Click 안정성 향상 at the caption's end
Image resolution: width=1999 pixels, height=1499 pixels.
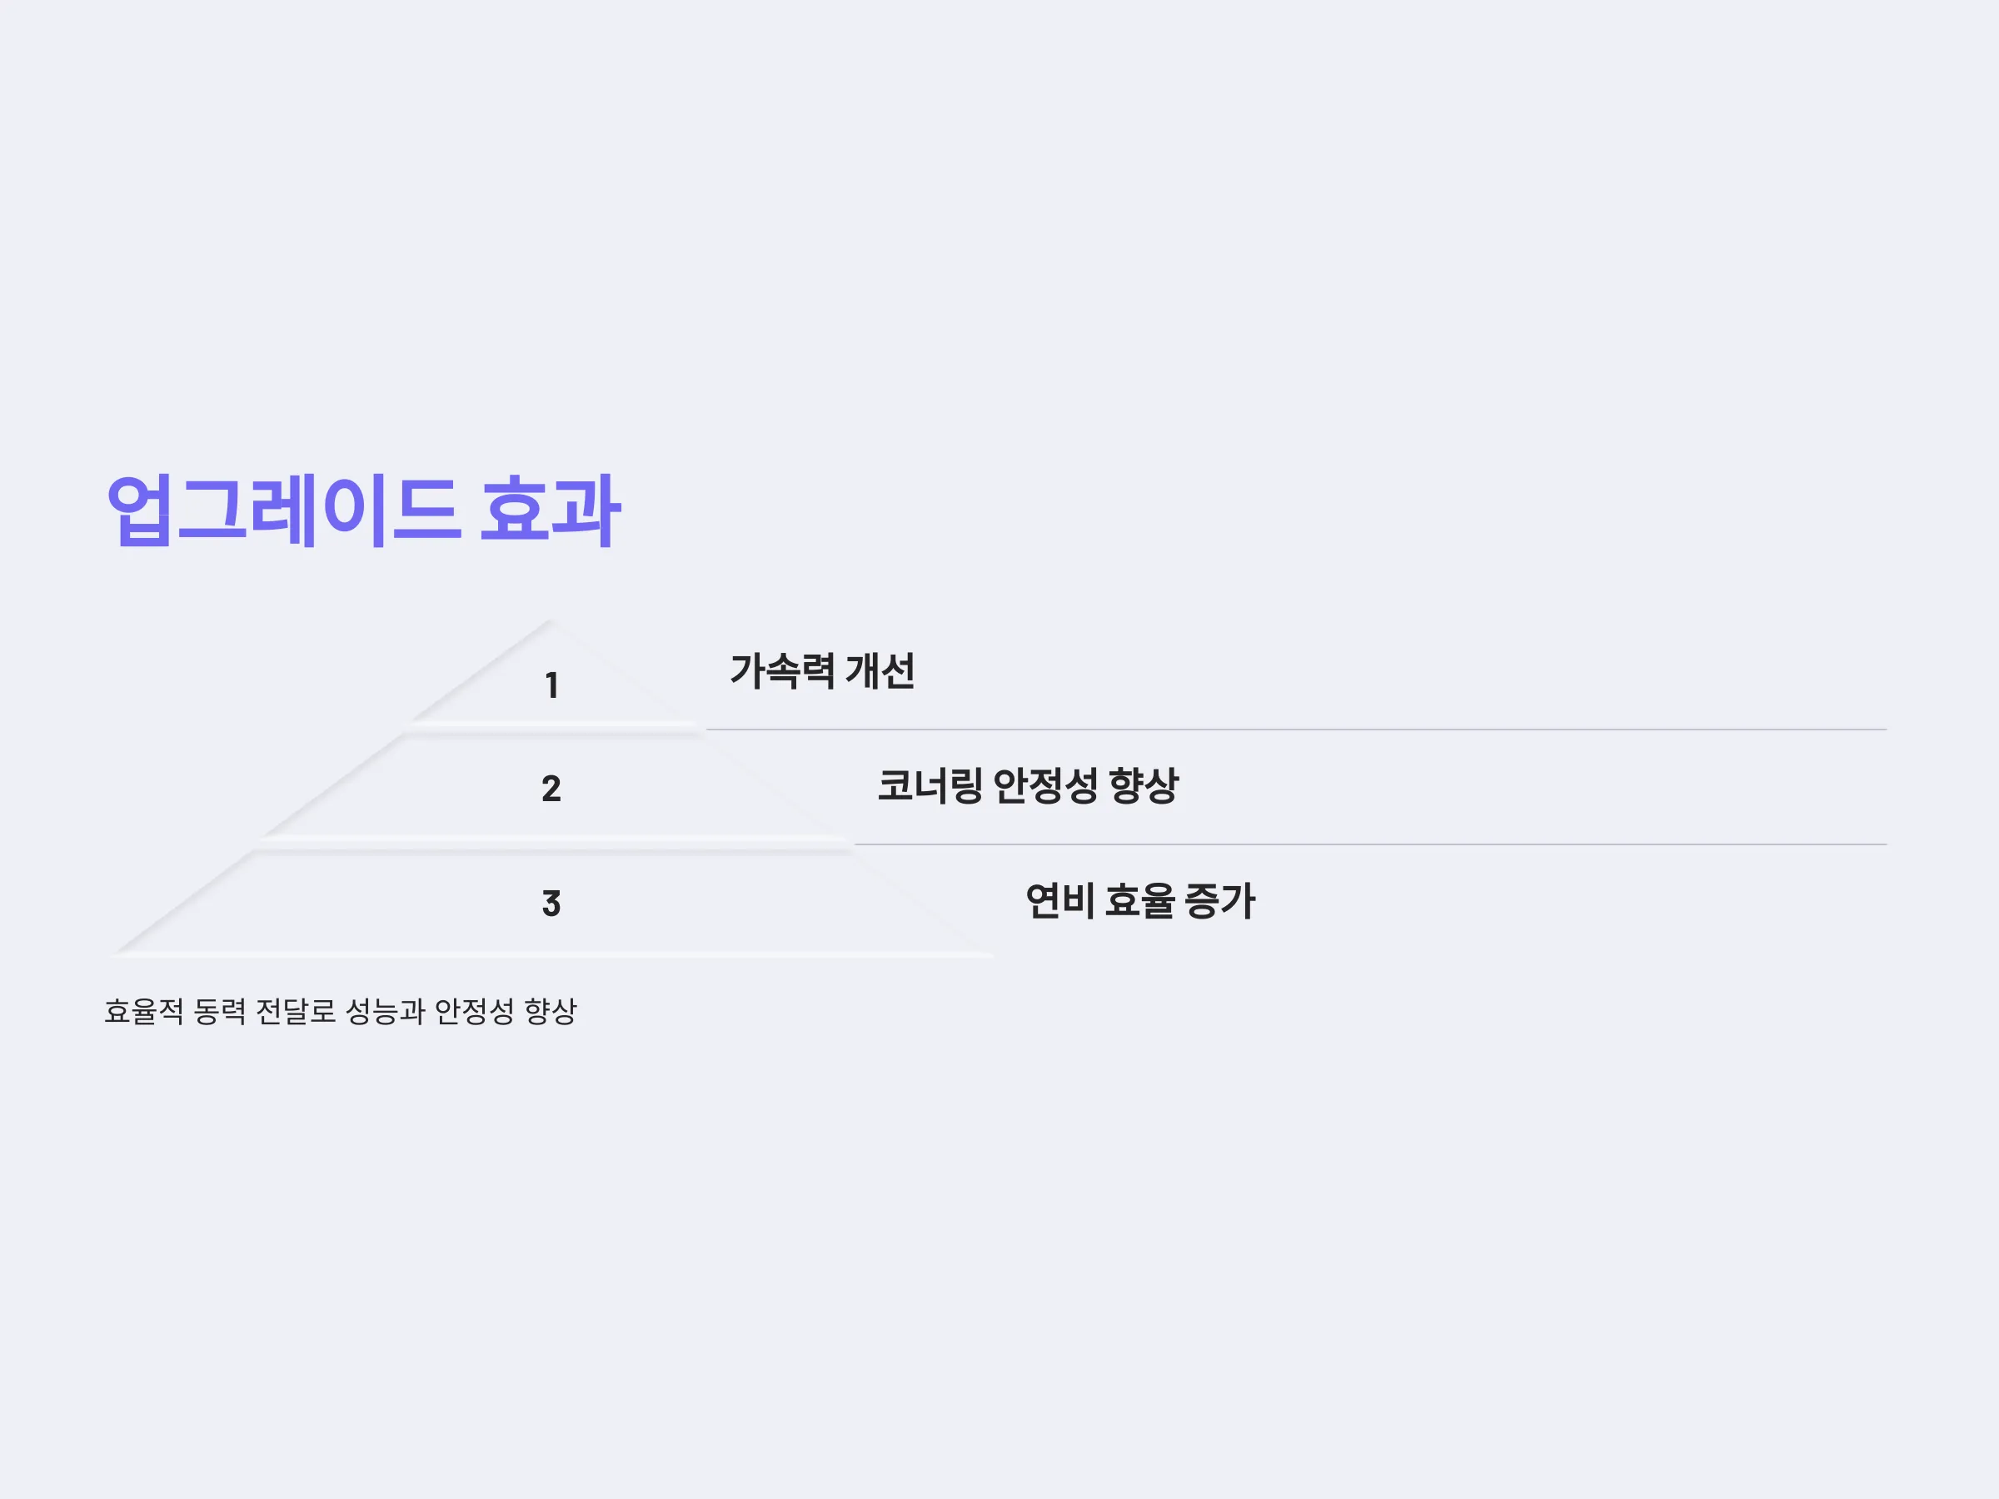506,1011
